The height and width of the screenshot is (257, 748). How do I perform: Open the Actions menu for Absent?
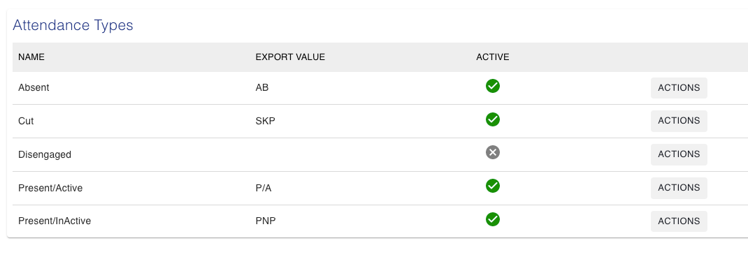(679, 88)
